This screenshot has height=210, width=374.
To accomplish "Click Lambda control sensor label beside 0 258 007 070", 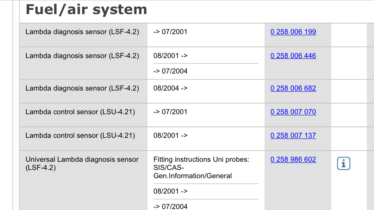I will [x=80, y=112].
